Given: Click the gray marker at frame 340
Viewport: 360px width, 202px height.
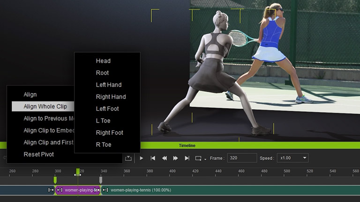Looking at the screenshot, I should click(x=101, y=180).
